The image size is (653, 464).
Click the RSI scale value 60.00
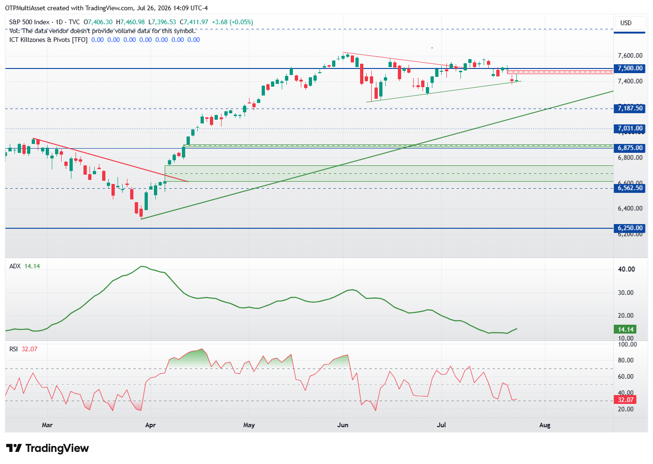click(625, 376)
